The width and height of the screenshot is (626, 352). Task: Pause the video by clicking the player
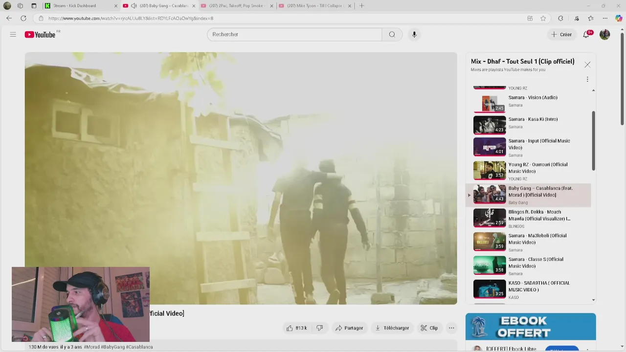[241, 178]
